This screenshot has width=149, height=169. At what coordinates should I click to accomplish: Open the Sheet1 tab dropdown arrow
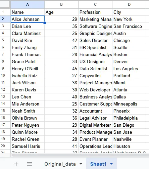[111, 164]
